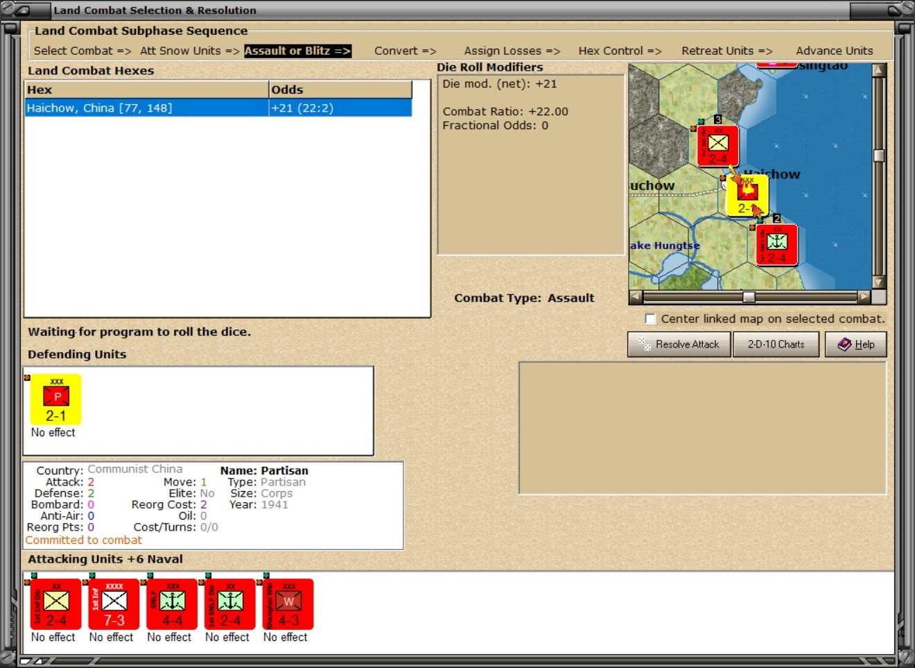Click the map's horizontal scrollbar left arrow
Screen dimensions: 915x668
(x=635, y=297)
